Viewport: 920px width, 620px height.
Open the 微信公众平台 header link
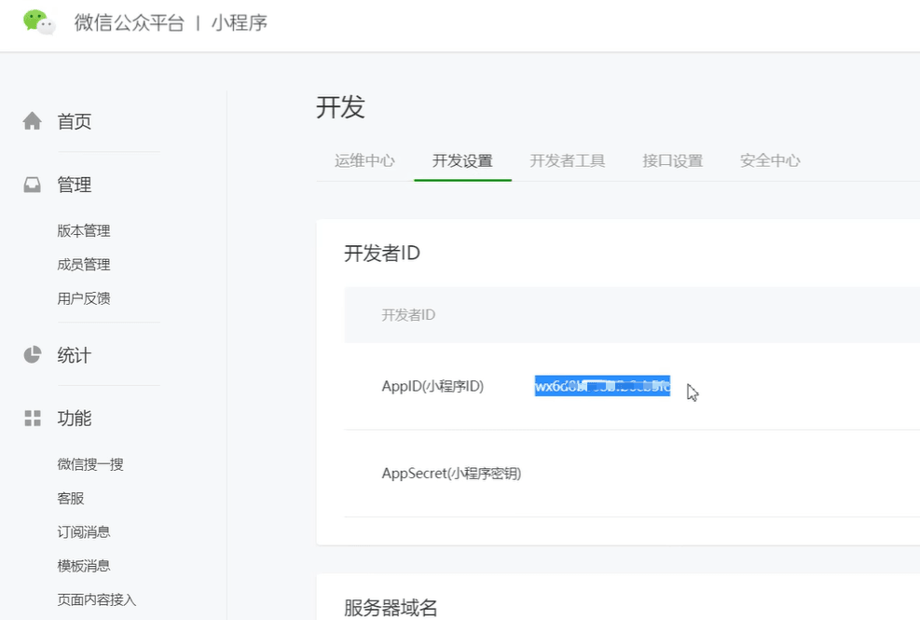click(129, 23)
